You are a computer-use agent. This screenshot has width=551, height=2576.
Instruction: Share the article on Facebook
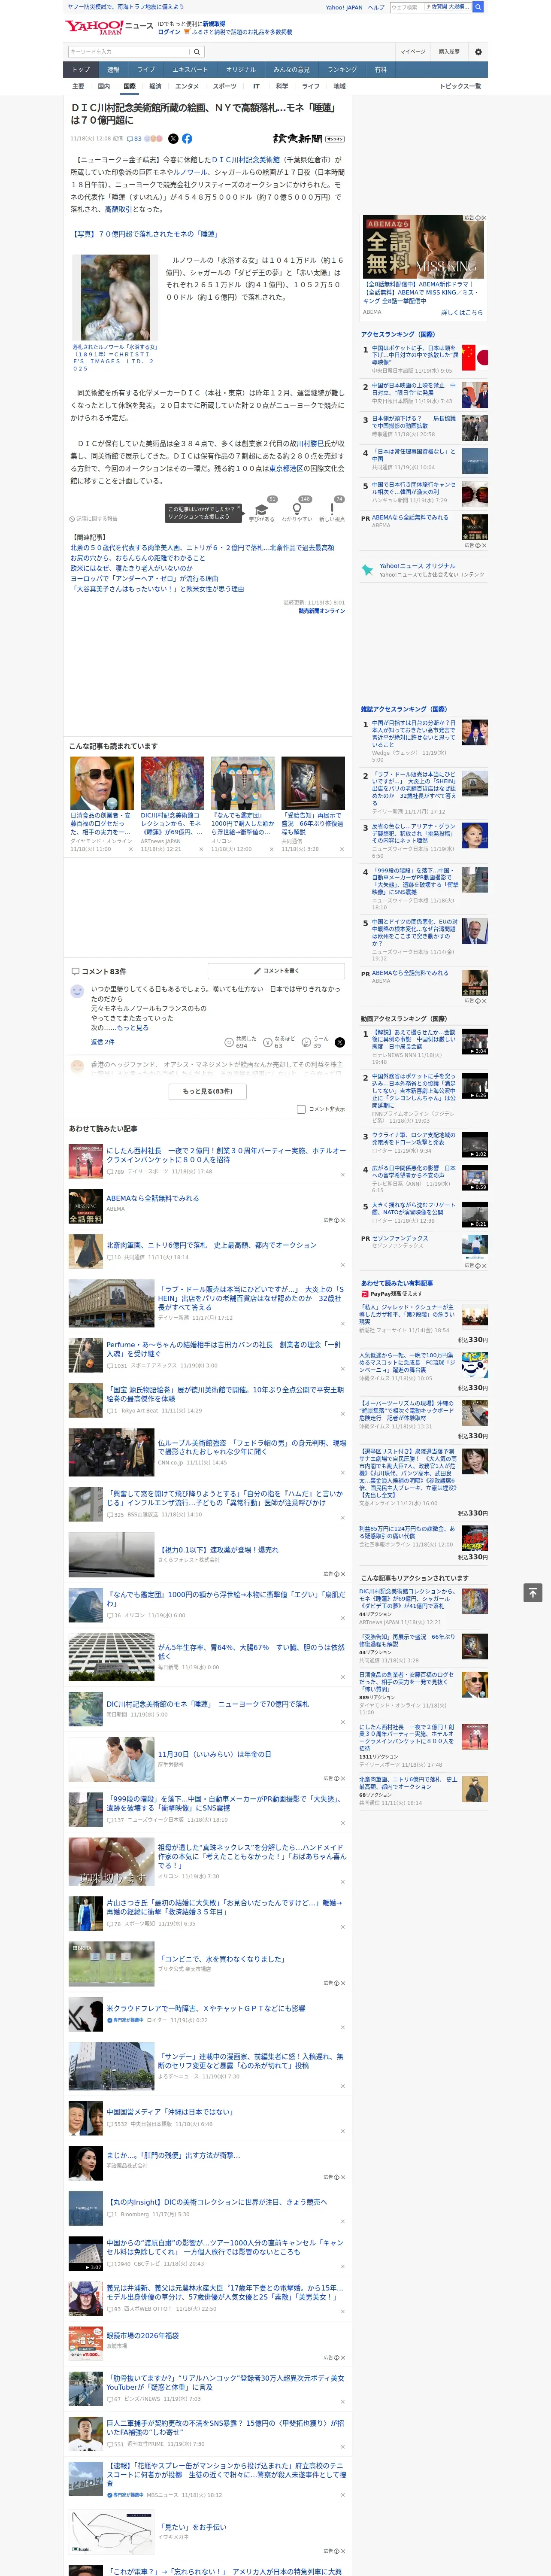(187, 139)
